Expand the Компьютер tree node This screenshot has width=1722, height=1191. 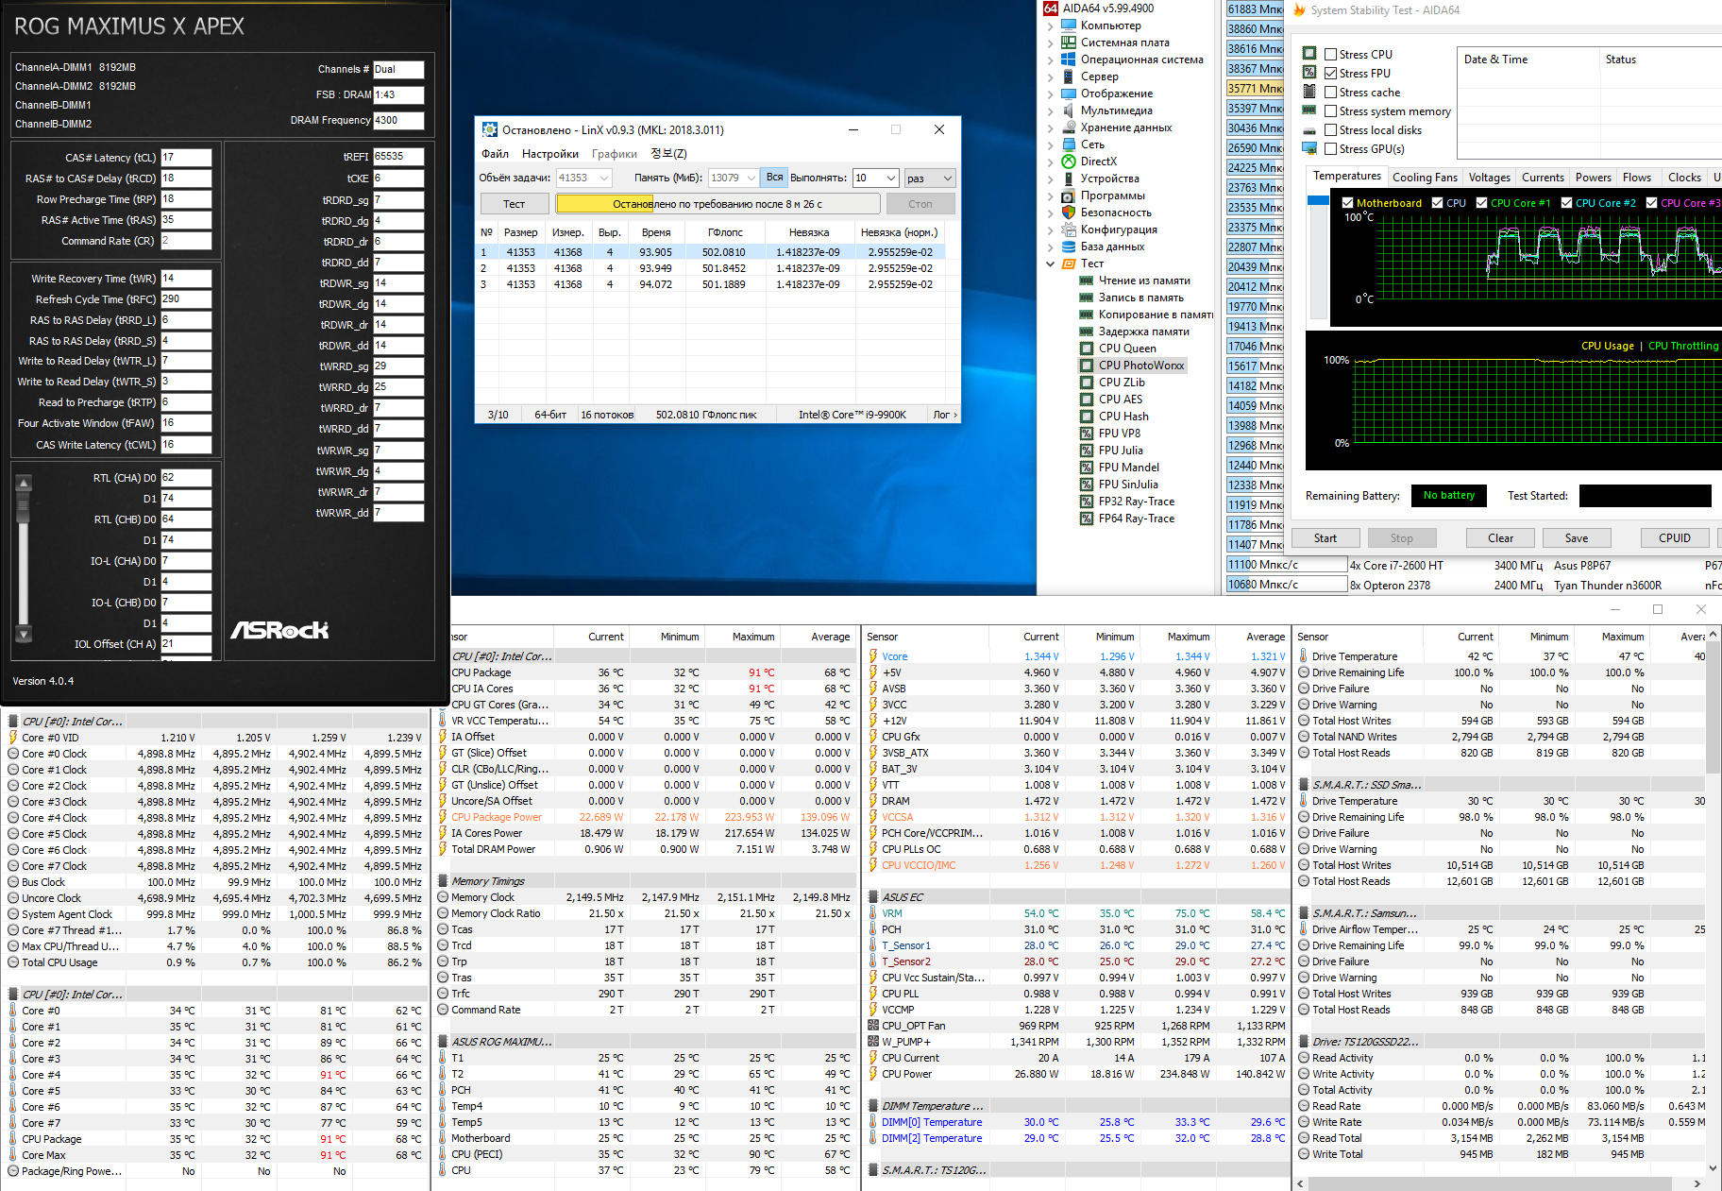(1050, 26)
